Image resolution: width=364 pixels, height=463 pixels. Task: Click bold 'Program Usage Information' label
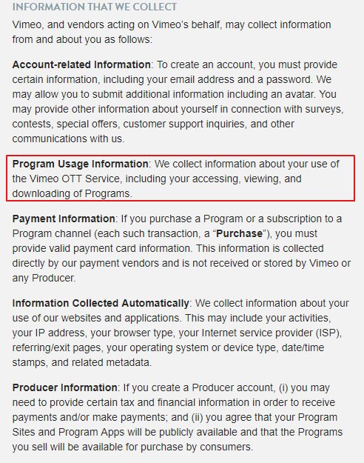pyautogui.click(x=80, y=164)
